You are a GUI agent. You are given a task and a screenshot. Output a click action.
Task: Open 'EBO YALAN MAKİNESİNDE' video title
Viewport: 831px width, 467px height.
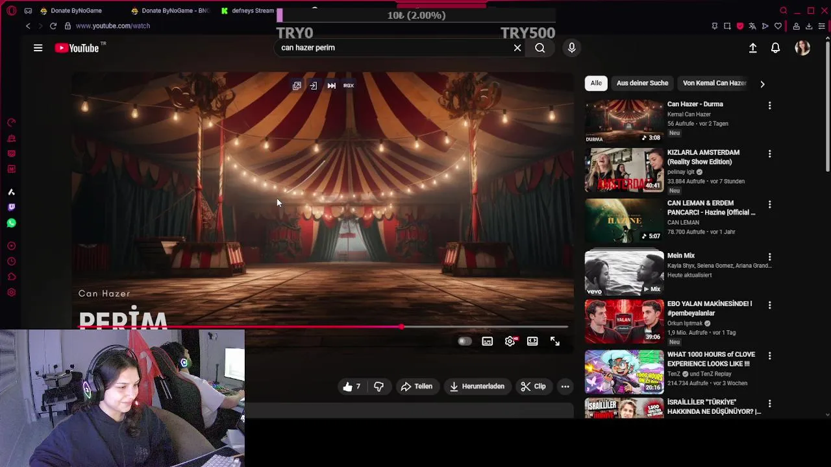tap(710, 308)
